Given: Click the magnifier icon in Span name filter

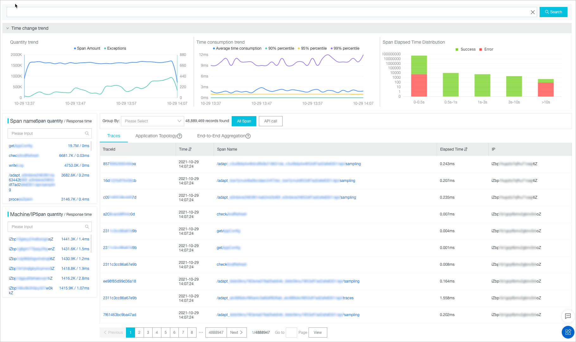Looking at the screenshot, I should point(87,133).
